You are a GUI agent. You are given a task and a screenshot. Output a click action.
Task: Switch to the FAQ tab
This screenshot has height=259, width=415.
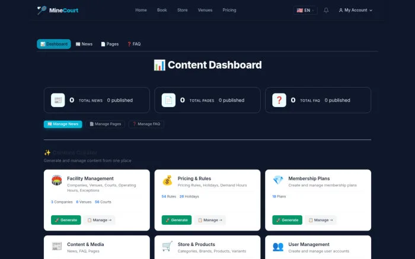pyautogui.click(x=134, y=44)
